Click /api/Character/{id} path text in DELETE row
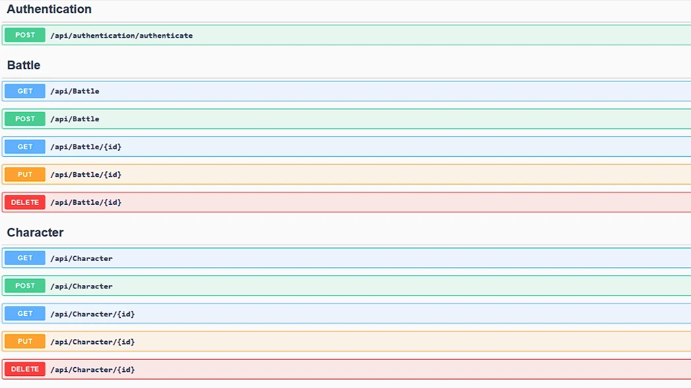Viewport: 691px width, 388px height. pos(92,370)
